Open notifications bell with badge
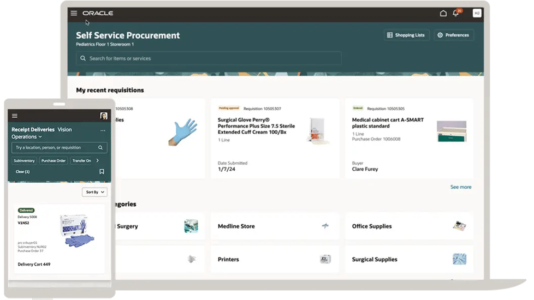Viewport: 534px width, 300px height. (456, 13)
